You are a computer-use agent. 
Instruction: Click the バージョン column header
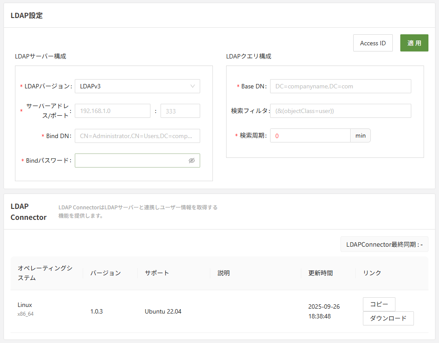[106, 273]
